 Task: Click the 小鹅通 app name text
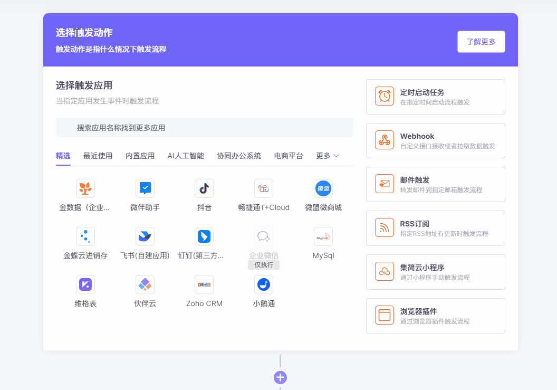click(x=264, y=303)
